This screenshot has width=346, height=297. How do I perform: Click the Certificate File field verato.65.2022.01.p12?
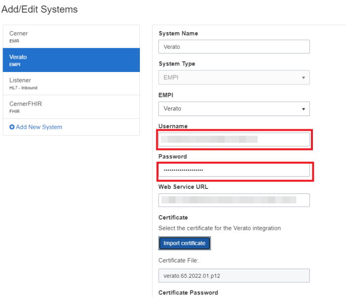tap(234, 275)
